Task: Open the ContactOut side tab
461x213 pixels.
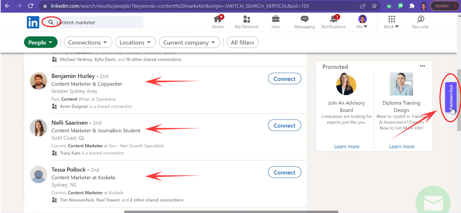Action: [x=451, y=97]
